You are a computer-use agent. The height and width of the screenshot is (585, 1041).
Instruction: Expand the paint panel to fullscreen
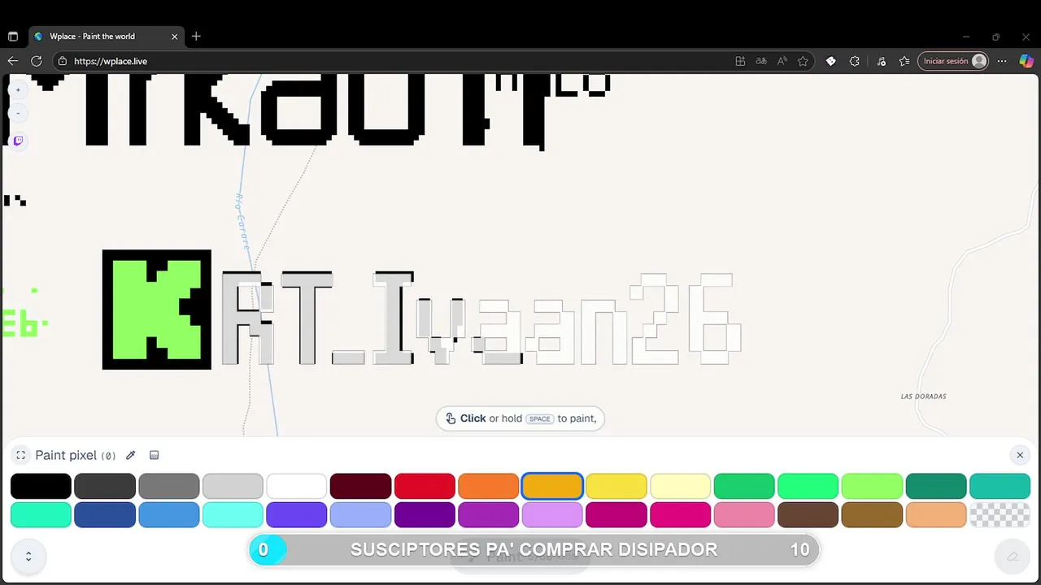pos(21,455)
